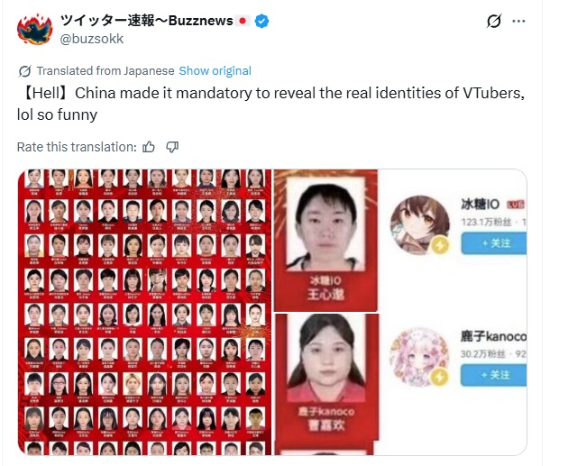The width and height of the screenshot is (568, 466).
Task: Click the translated tweet text about VTubers
Action: click(x=270, y=104)
